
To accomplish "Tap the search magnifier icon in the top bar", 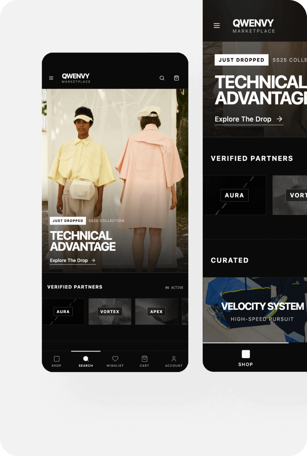I will [162, 78].
